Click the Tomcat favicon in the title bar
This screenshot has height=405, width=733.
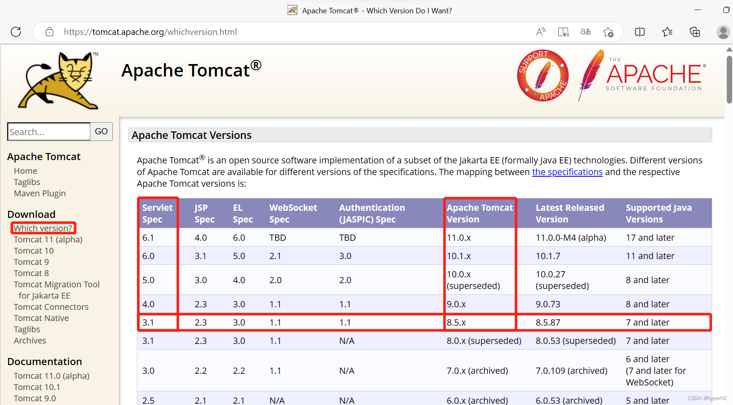(x=292, y=10)
